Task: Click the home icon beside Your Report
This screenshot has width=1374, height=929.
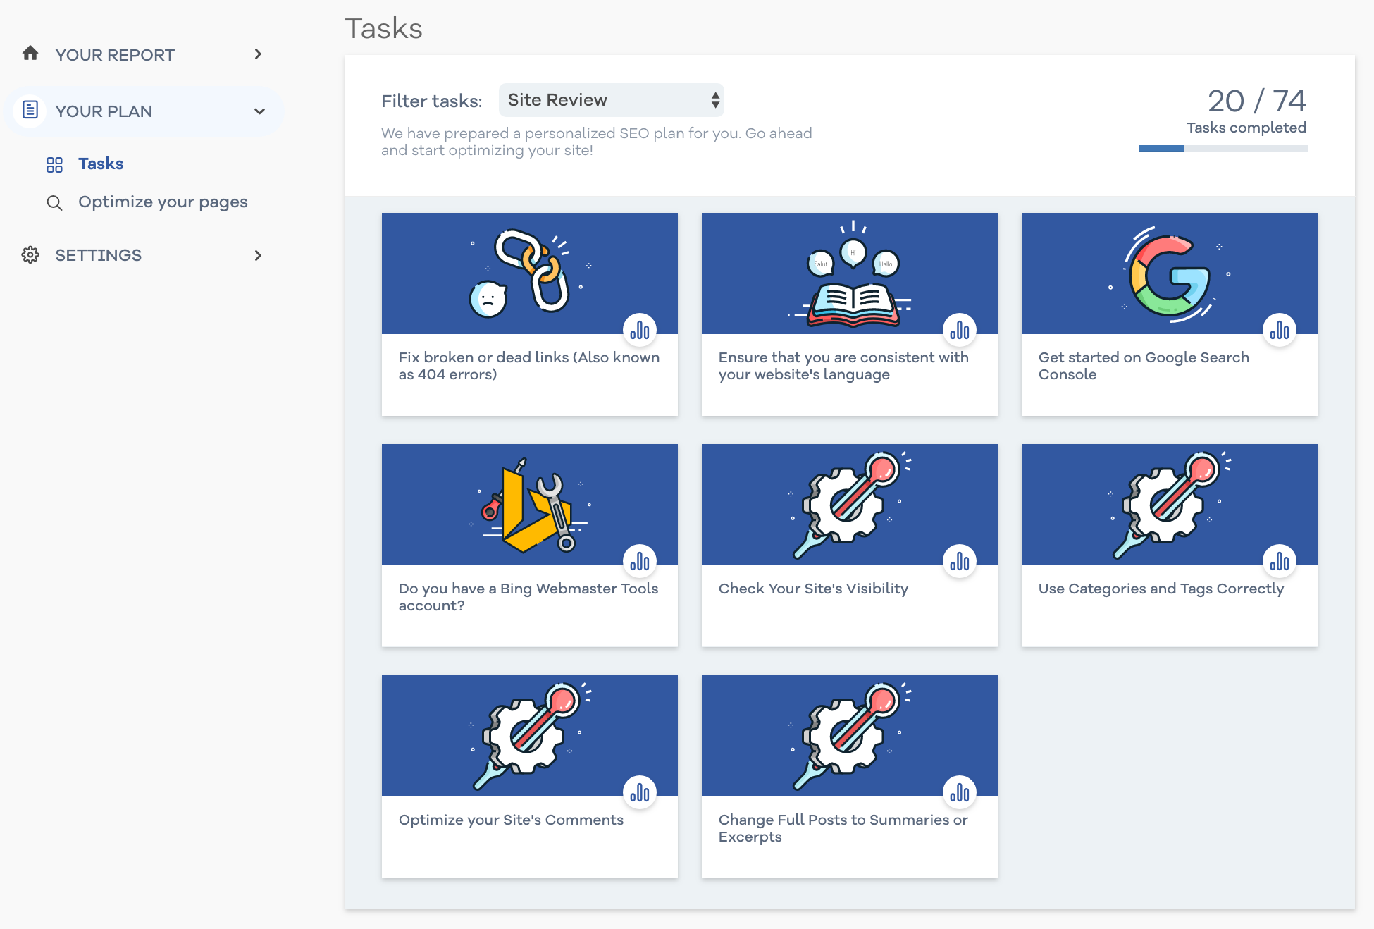Action: click(30, 54)
